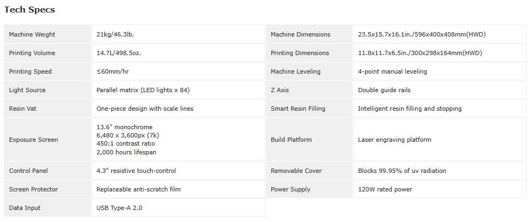Click the 21kg/46.3lb. weight value
This screenshot has width=530, height=222.
[115, 34]
